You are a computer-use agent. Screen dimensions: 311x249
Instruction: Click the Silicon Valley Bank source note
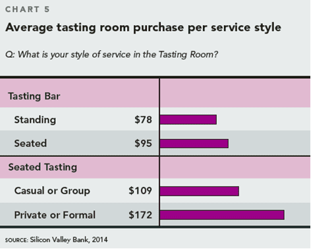tap(69, 240)
